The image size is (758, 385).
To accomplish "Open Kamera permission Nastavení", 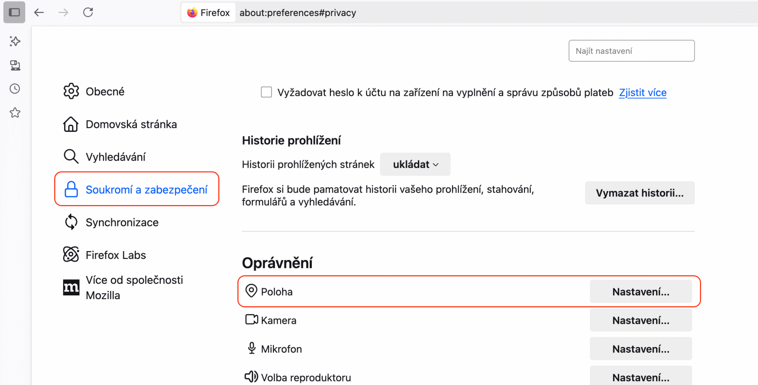I will pyautogui.click(x=641, y=321).
